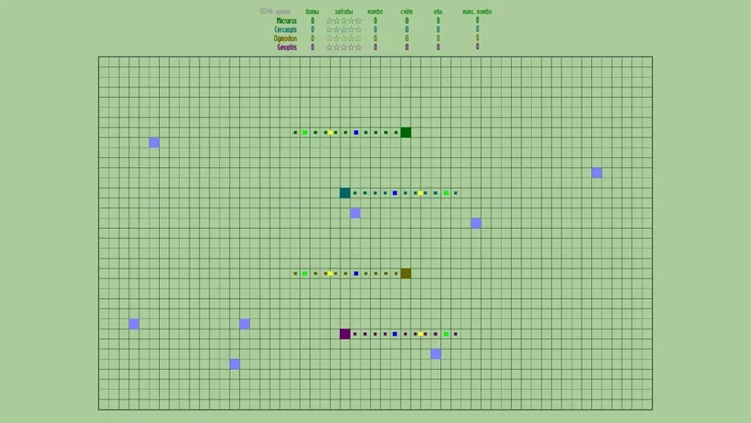Click food square just below teal snake head
The height and width of the screenshot is (423, 751).
pyautogui.click(x=355, y=213)
